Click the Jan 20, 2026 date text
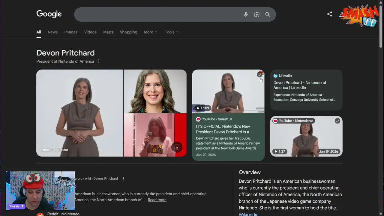The height and width of the screenshot is (216, 384). click(x=206, y=155)
